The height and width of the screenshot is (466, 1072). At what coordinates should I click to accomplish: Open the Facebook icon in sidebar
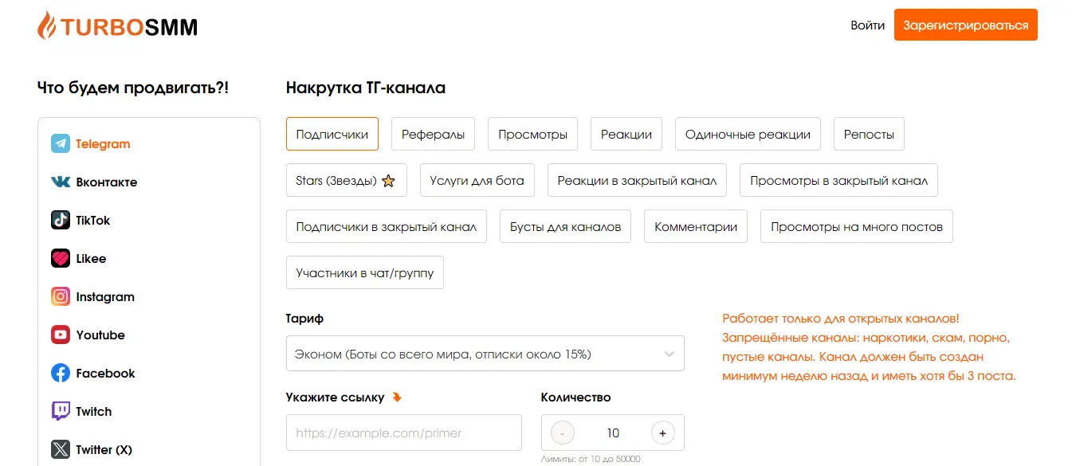pyautogui.click(x=61, y=374)
